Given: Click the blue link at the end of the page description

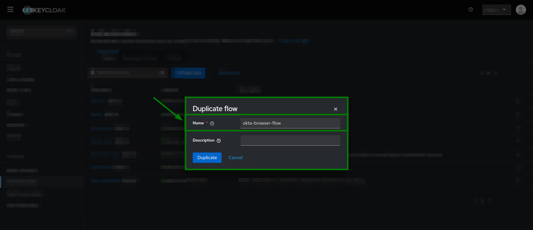Looking at the screenshot, I should [294, 41].
